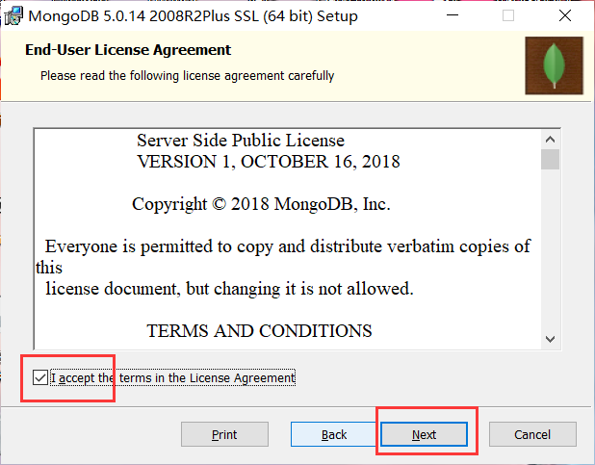Click the 'Everyone is permitted to copy' line
Image resolution: width=595 pixels, height=465 pixels.
[x=288, y=246]
